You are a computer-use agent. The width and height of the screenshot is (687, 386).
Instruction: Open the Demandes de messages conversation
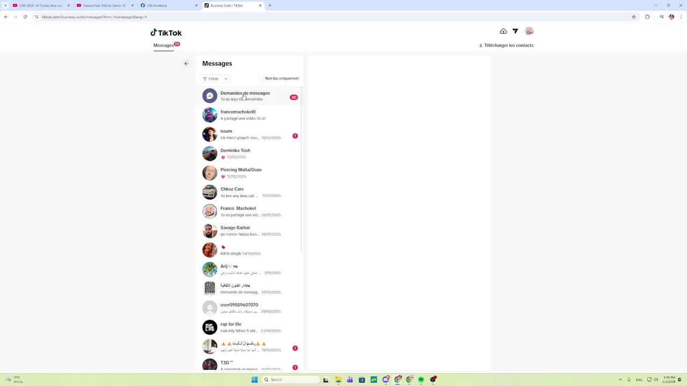tap(250, 96)
